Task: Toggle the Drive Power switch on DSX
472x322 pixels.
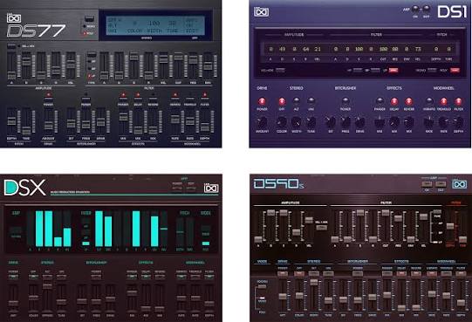Action: [x=13, y=277]
